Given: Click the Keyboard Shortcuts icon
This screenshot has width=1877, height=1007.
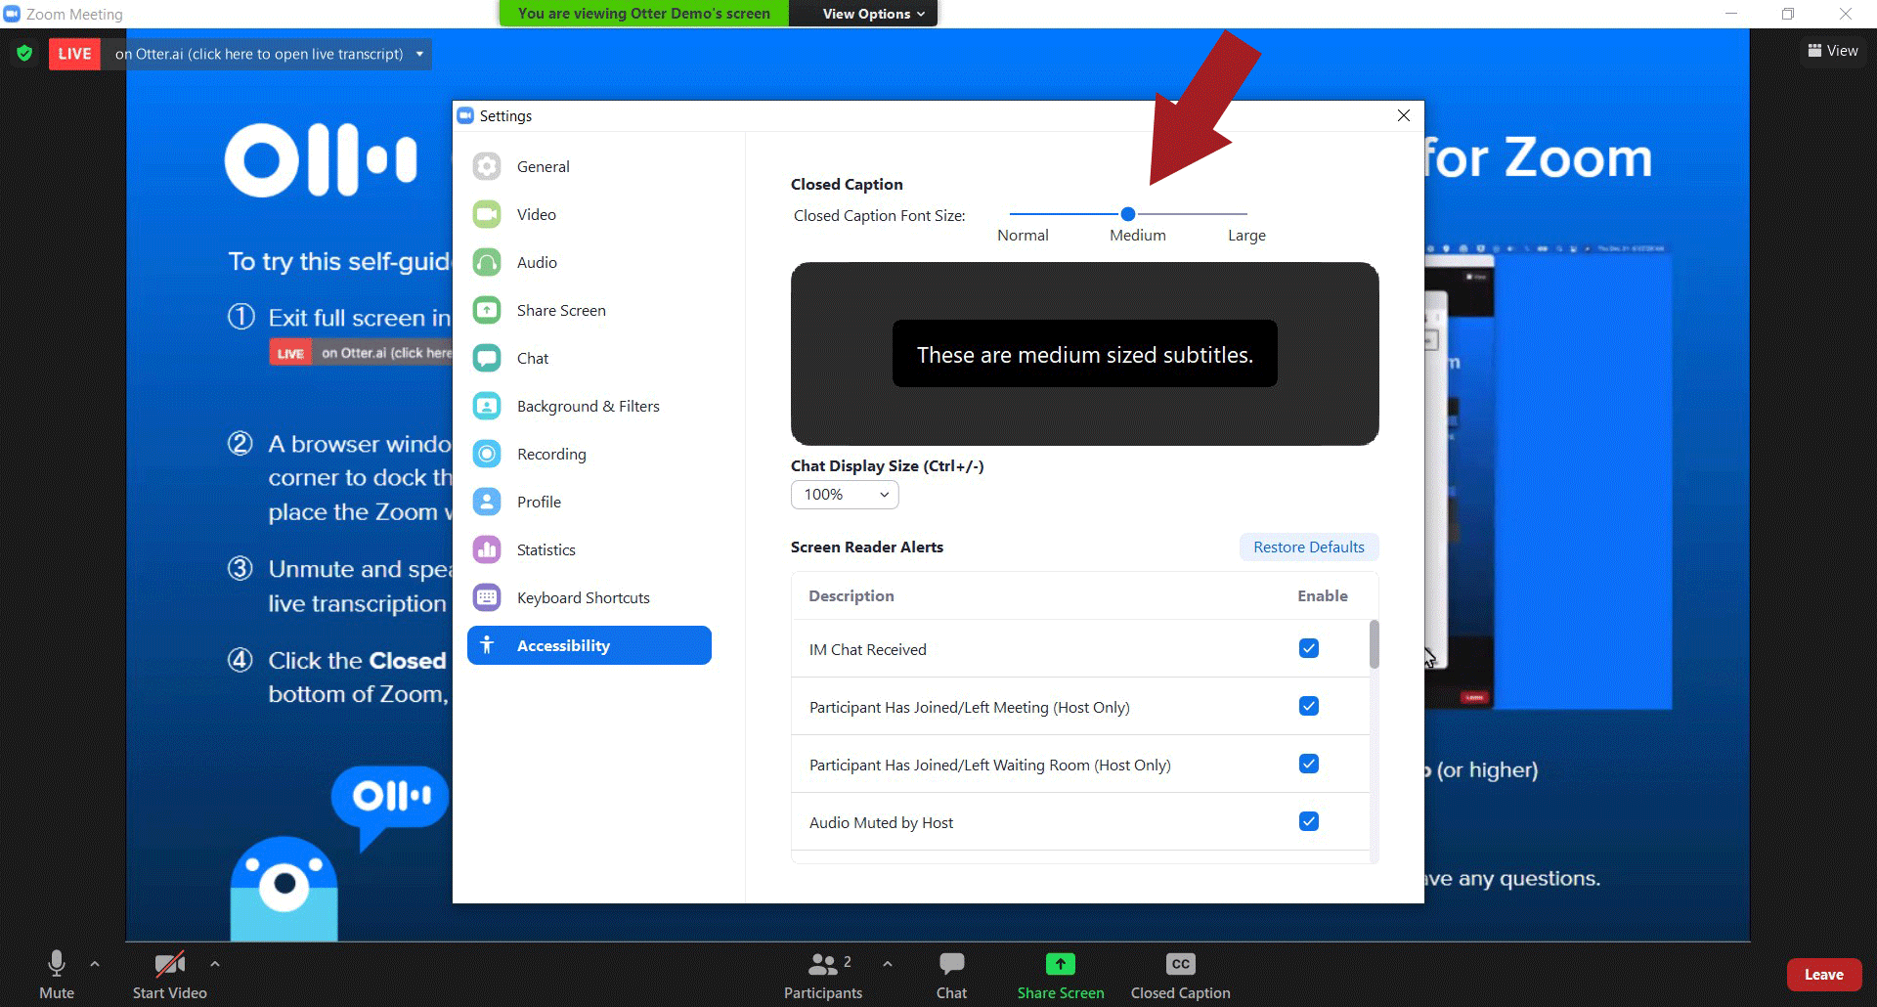Looking at the screenshot, I should [x=487, y=597].
